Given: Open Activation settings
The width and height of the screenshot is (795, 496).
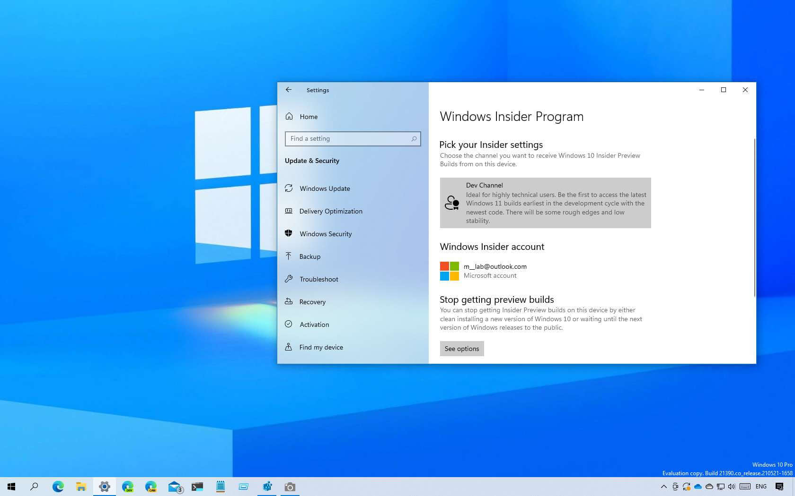Looking at the screenshot, I should (314, 325).
